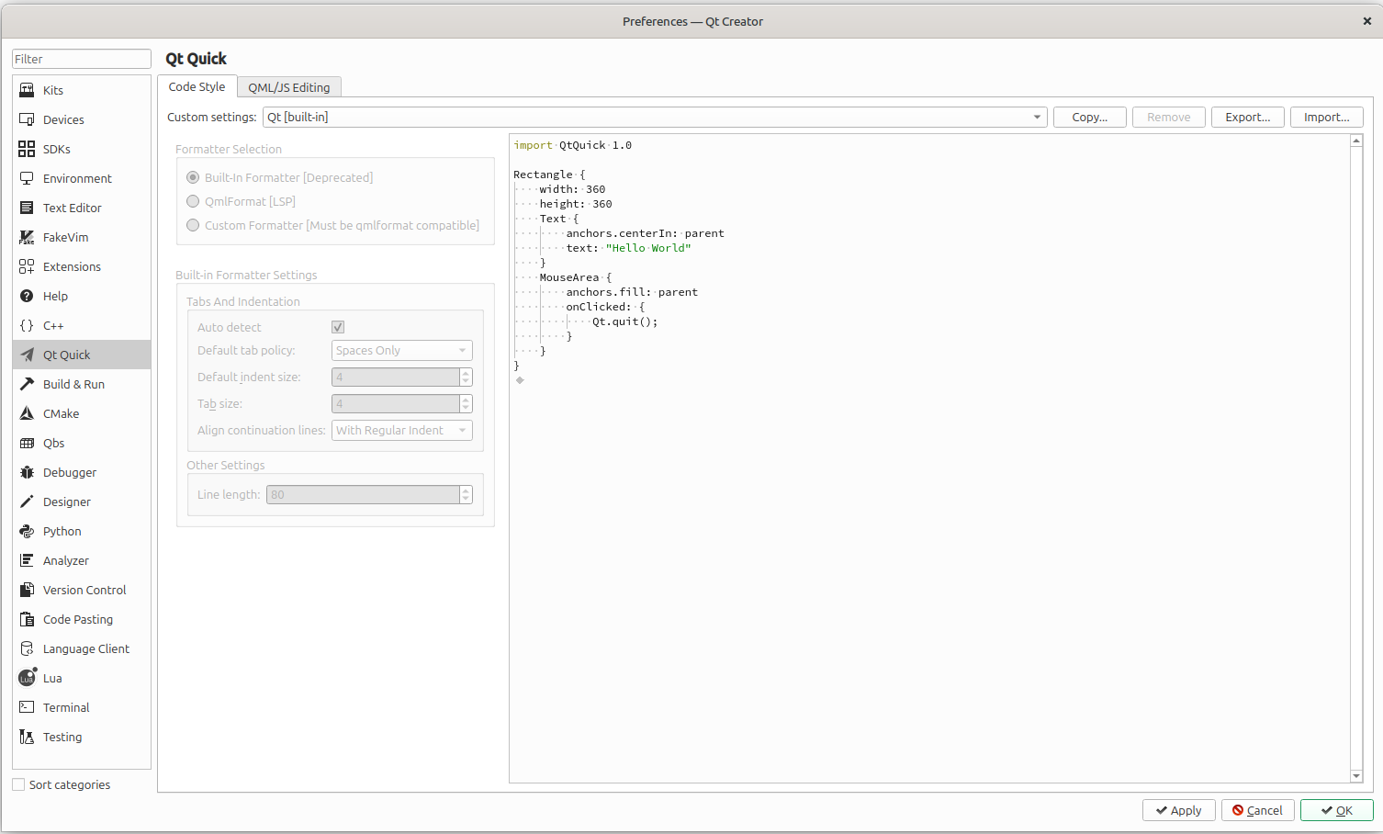This screenshot has width=1383, height=834.
Task: Open the C++ braces icon
Action: [x=27, y=325]
